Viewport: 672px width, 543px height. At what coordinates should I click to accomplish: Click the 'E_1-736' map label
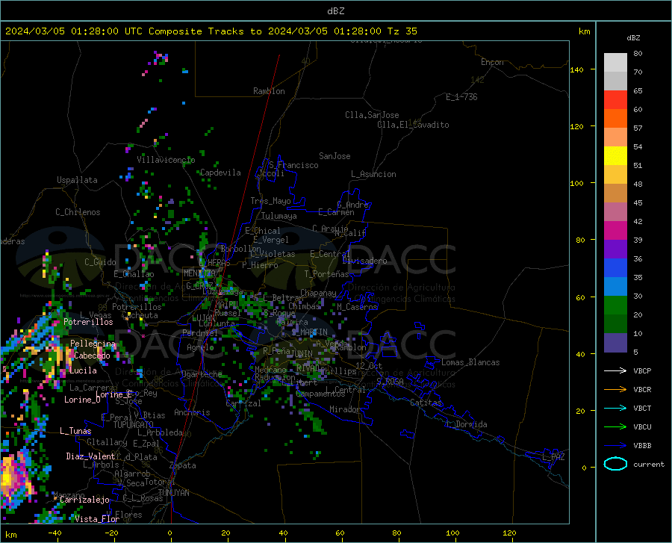(x=461, y=97)
